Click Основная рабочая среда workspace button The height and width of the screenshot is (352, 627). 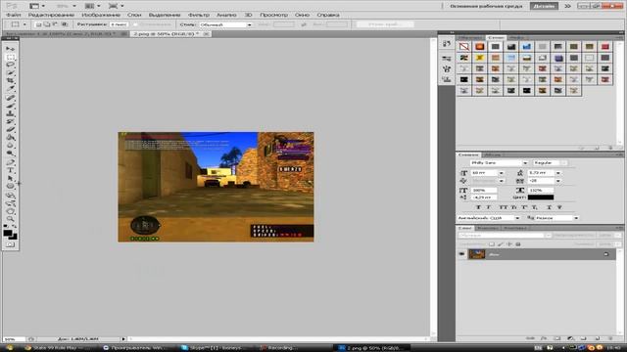pos(486,6)
